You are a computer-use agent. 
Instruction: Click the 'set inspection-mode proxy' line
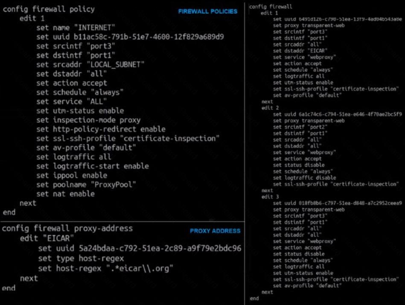click(88, 120)
